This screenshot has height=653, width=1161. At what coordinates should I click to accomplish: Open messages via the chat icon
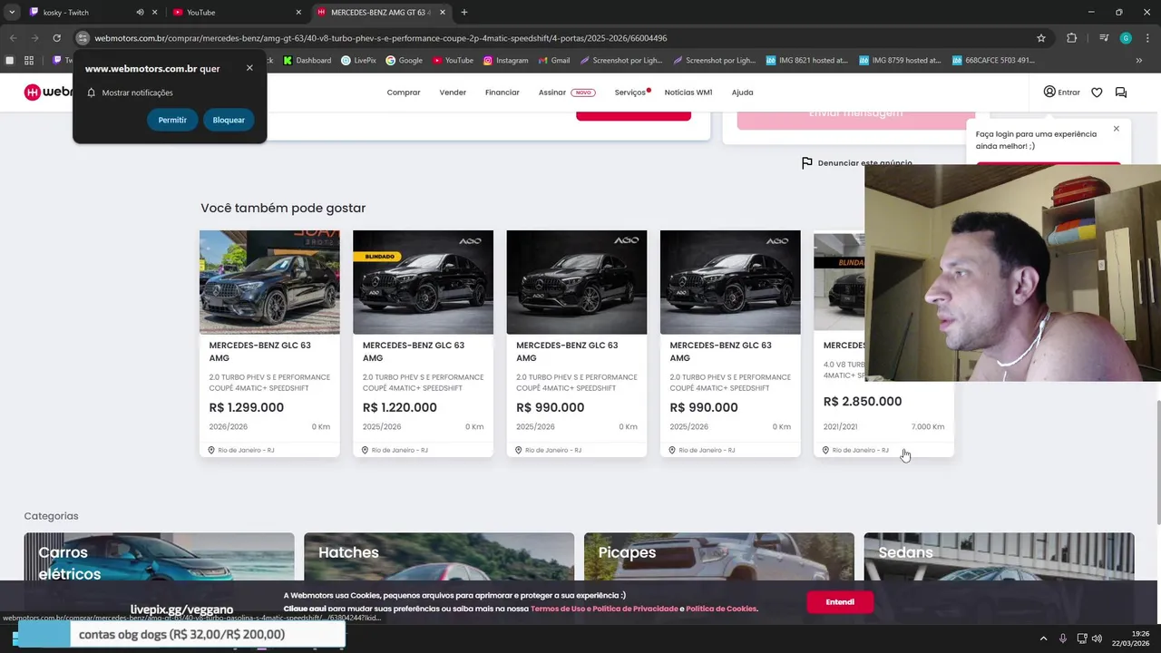click(1121, 93)
